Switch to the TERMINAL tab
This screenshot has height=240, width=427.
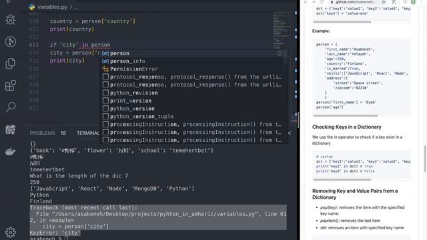87,133
